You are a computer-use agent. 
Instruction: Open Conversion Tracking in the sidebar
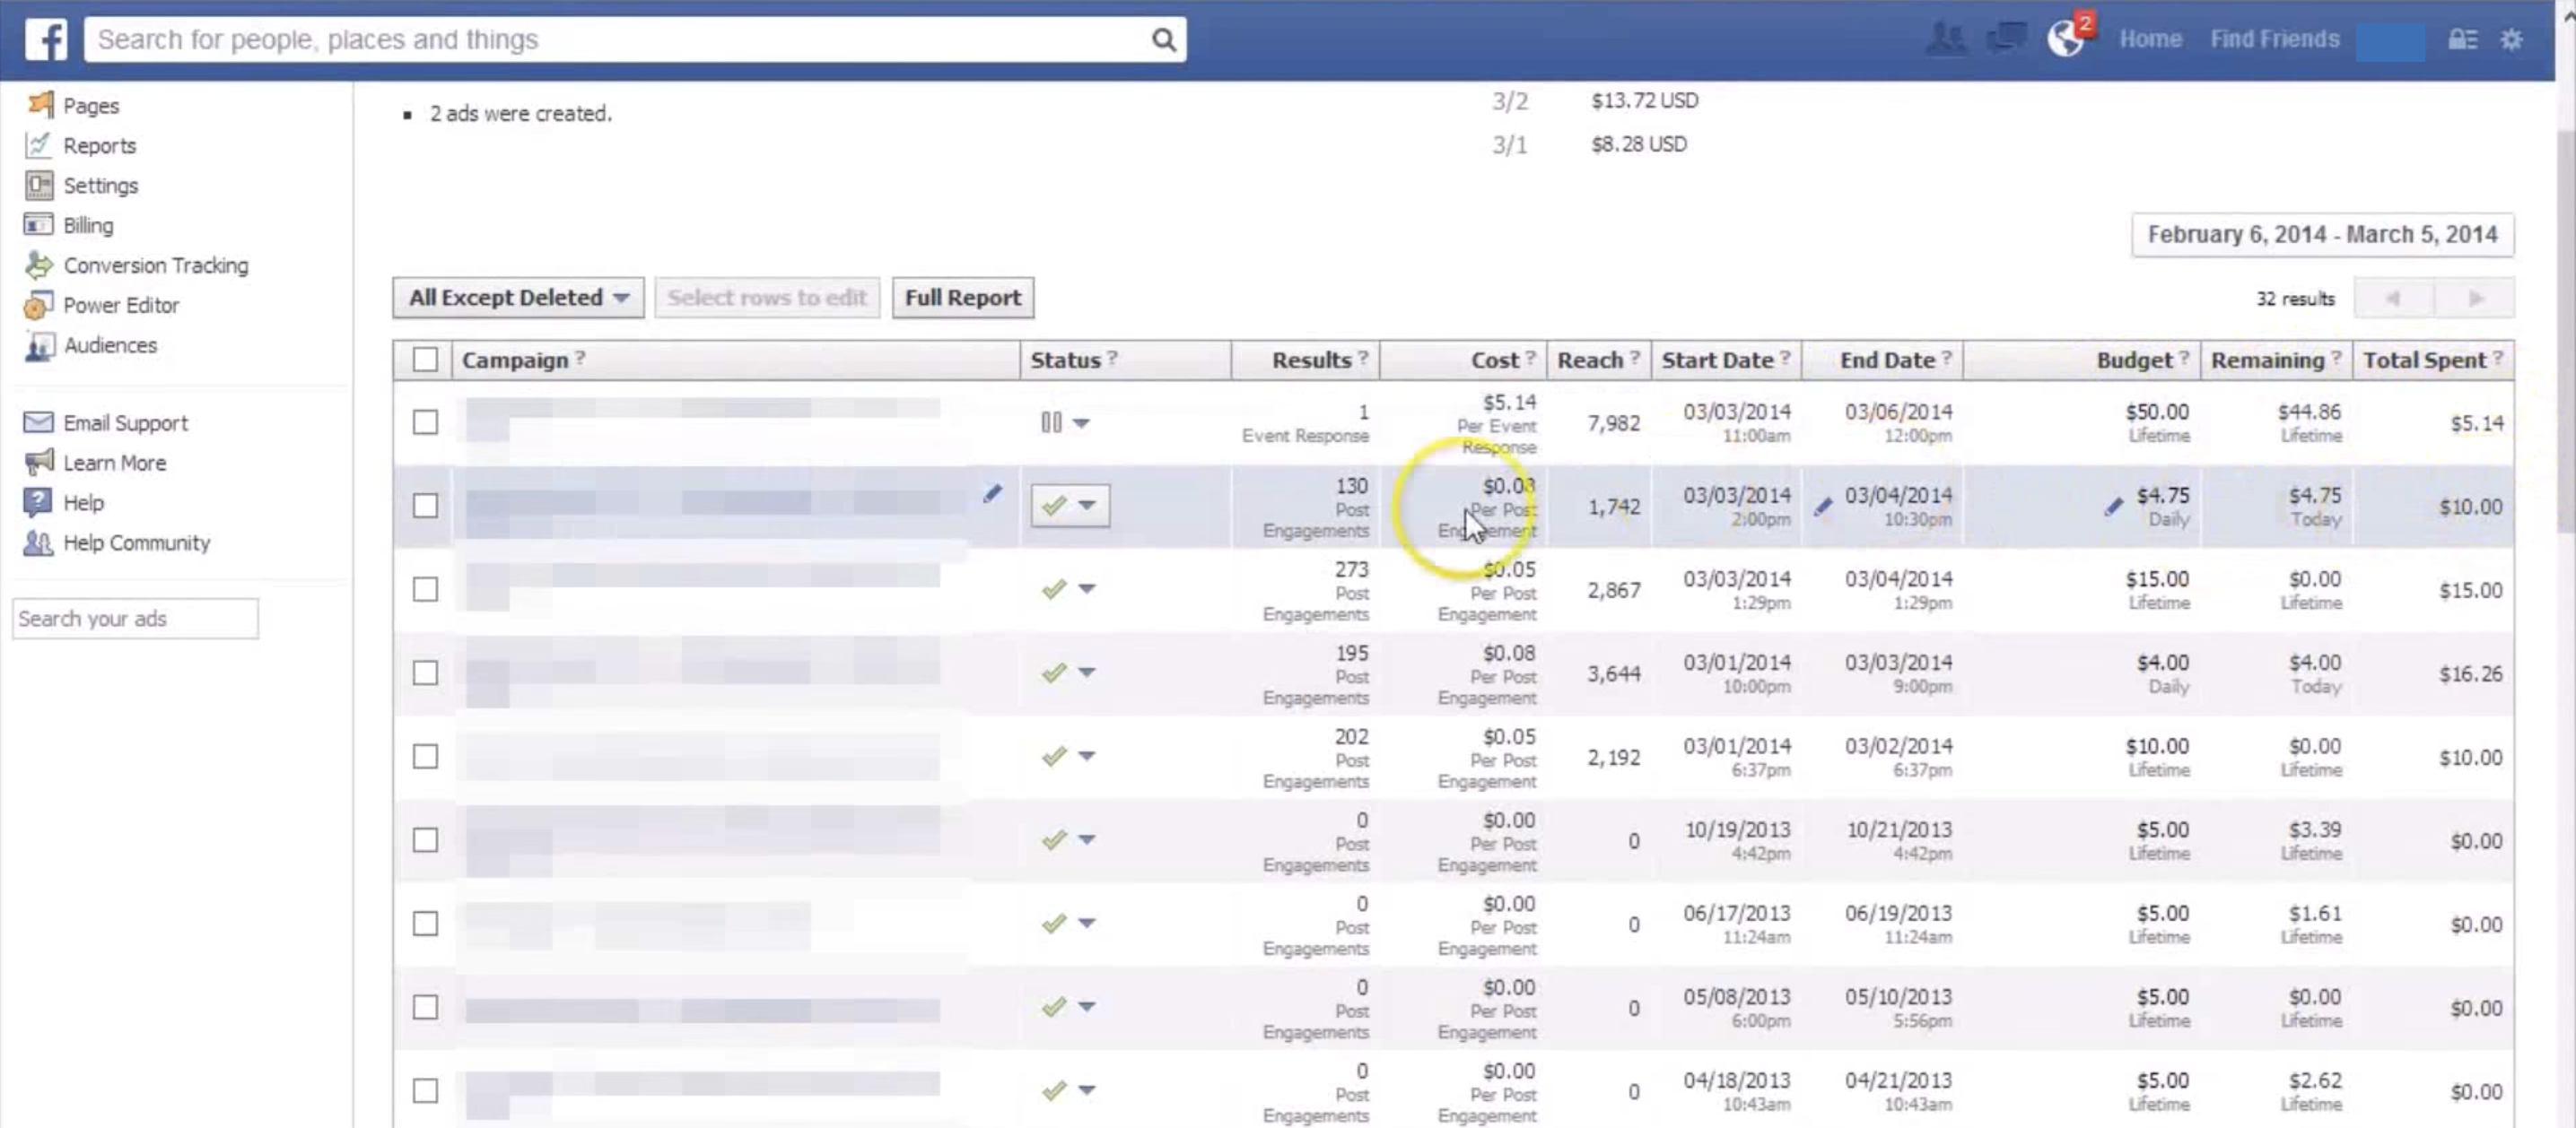pyautogui.click(x=155, y=265)
